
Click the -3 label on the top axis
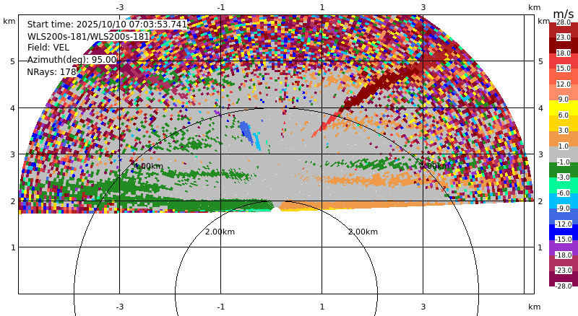(120, 7)
